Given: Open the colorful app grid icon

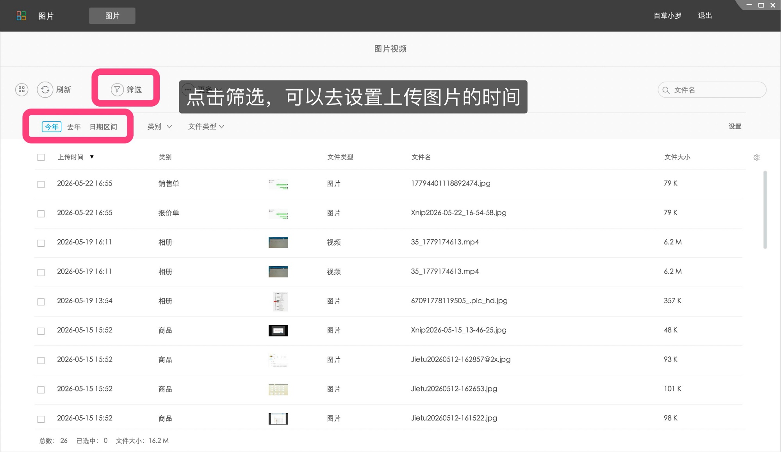Looking at the screenshot, I should (x=21, y=16).
